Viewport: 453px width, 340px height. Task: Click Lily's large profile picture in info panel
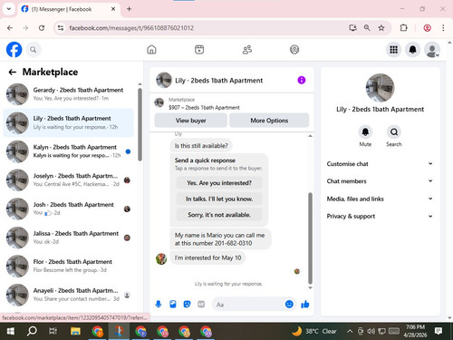tap(380, 88)
